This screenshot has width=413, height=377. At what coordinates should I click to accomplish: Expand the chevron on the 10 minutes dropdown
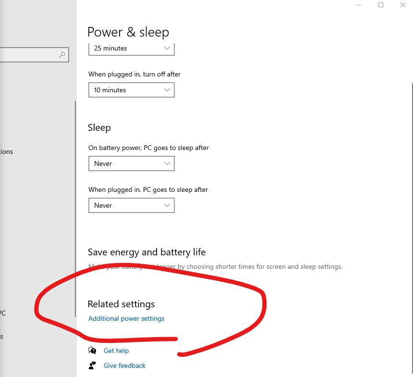[x=167, y=90]
